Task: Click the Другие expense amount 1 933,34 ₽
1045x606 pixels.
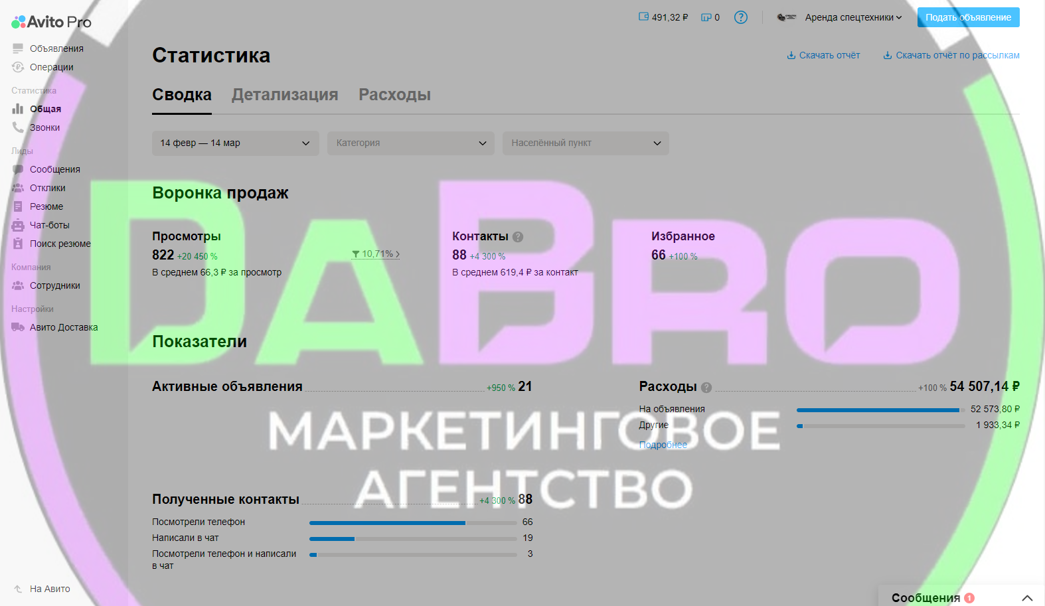Action: [x=998, y=425]
